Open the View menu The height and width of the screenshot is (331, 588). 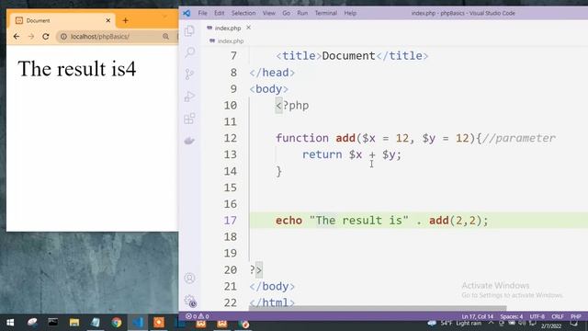point(268,13)
